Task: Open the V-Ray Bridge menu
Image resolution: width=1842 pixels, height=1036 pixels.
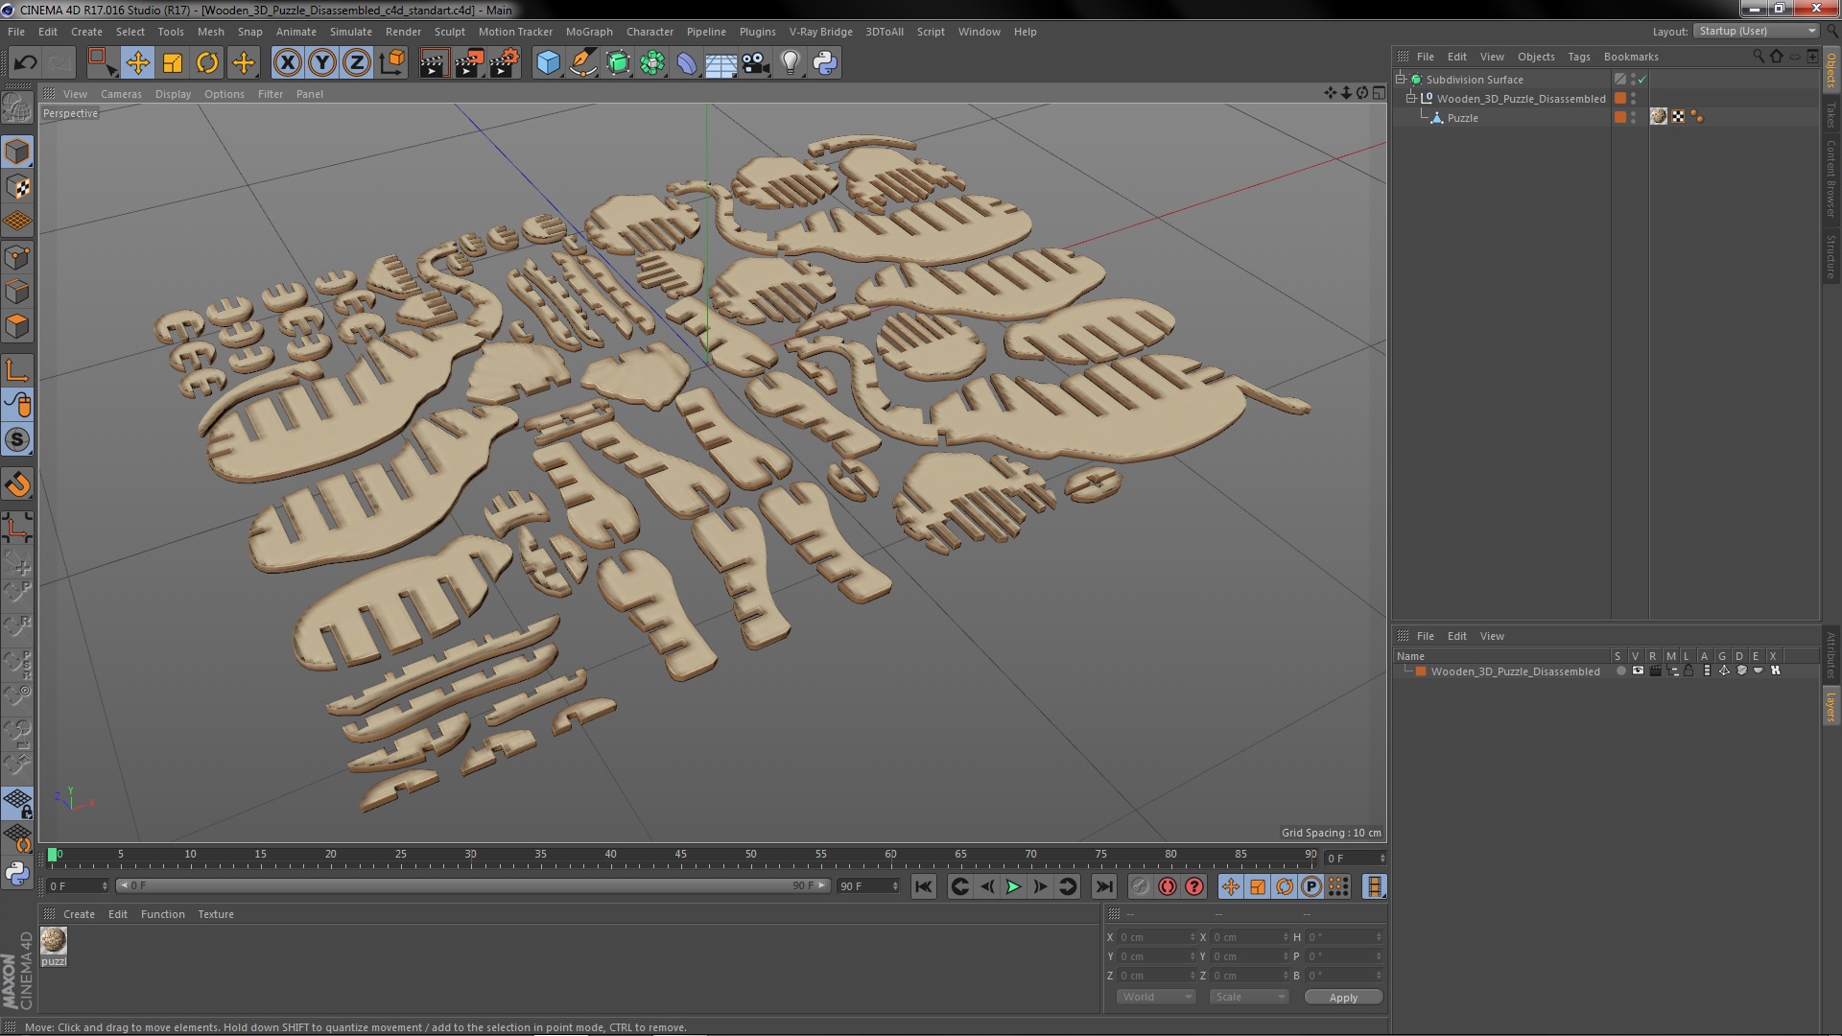Action: click(820, 32)
